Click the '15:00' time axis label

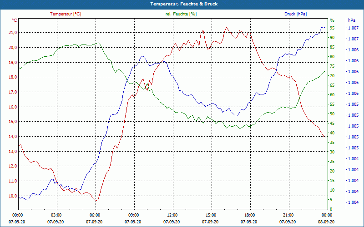[x=212, y=215]
